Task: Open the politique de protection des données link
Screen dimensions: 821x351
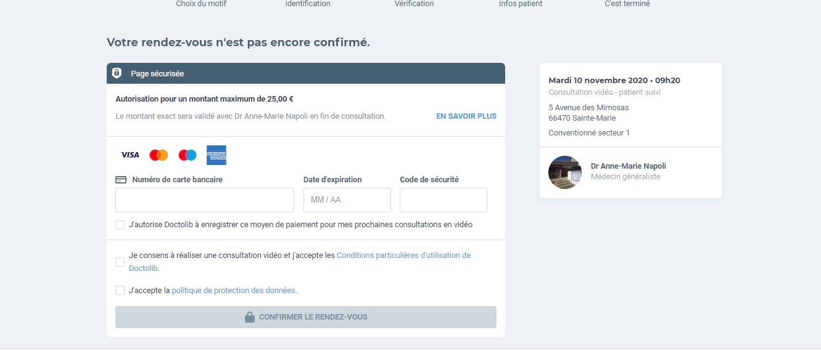Action: coord(234,291)
